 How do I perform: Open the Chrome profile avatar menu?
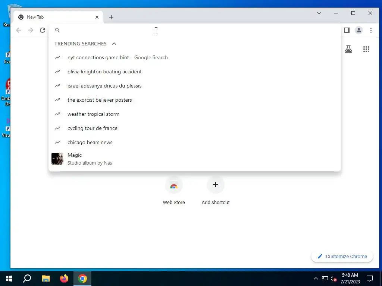[359, 30]
